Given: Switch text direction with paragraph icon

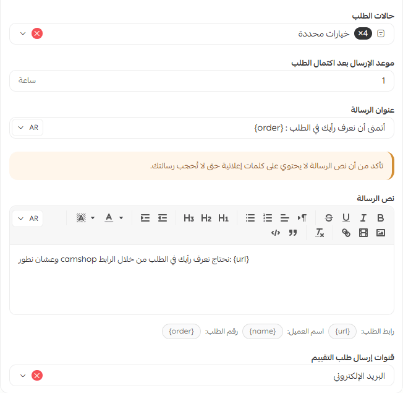Looking at the screenshot, I should 302,218.
